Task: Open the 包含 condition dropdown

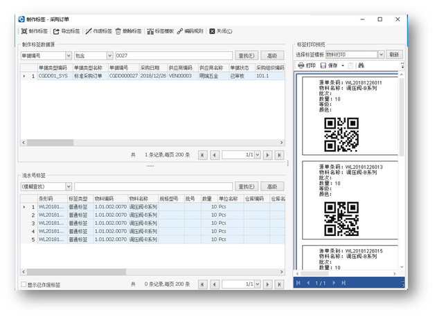Action: (x=110, y=55)
